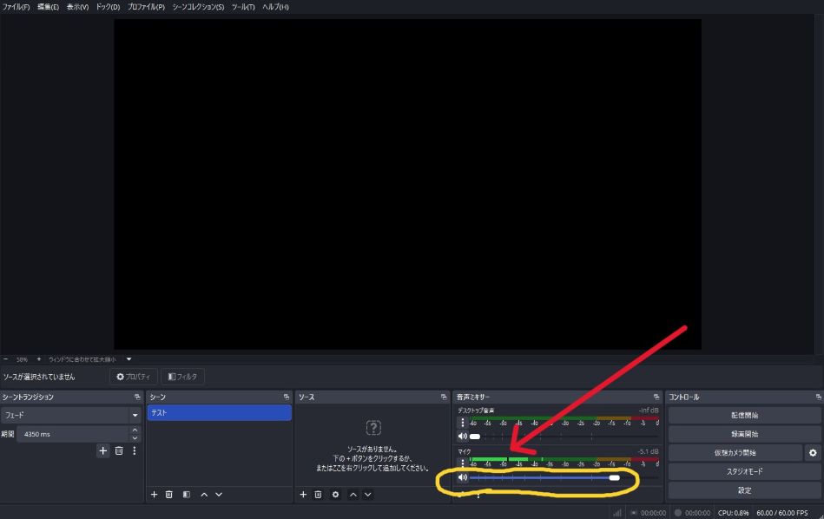Open the フェード transition dropdown
The width and height of the screenshot is (824, 519).
[135, 416]
